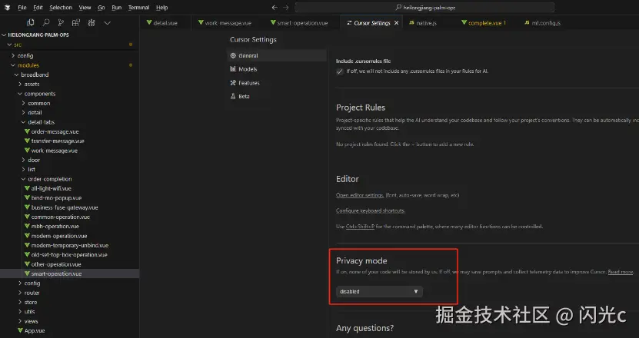Click Configure keyboard shortcuts link
The height and width of the screenshot is (338, 639).
click(371, 210)
